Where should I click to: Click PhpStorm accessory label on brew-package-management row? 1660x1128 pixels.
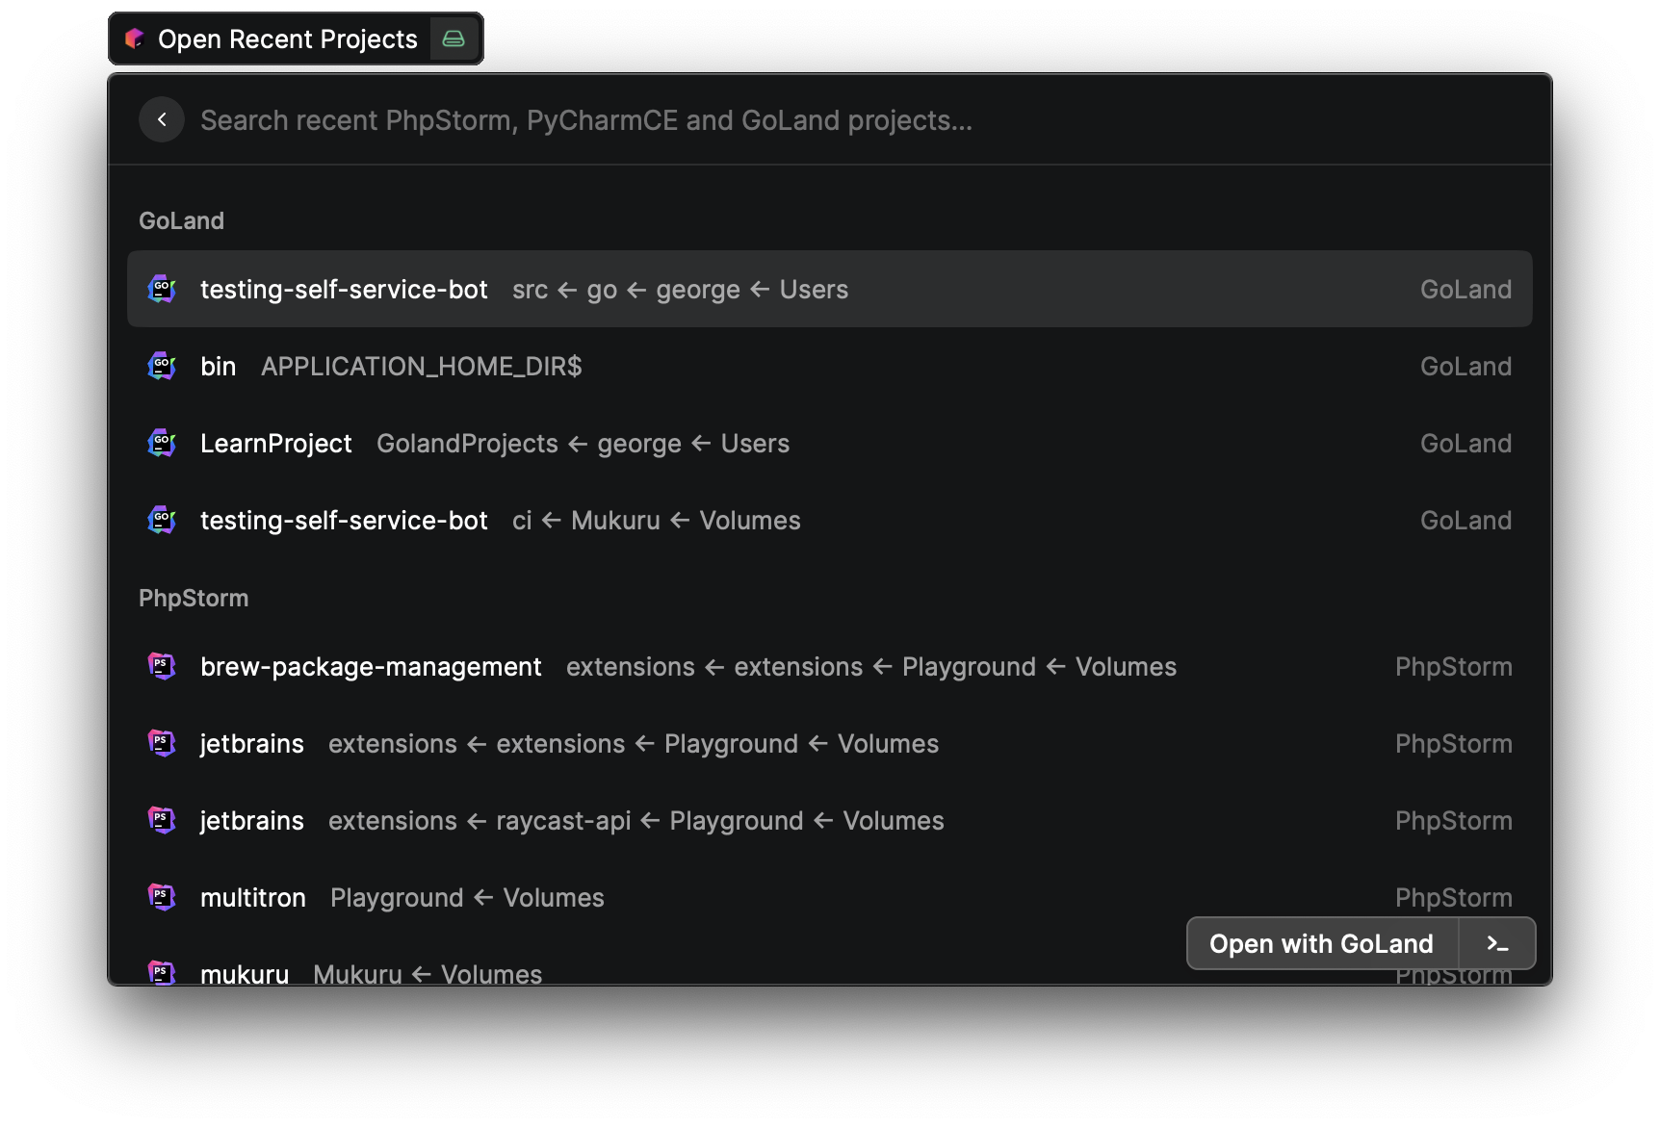coord(1453,667)
